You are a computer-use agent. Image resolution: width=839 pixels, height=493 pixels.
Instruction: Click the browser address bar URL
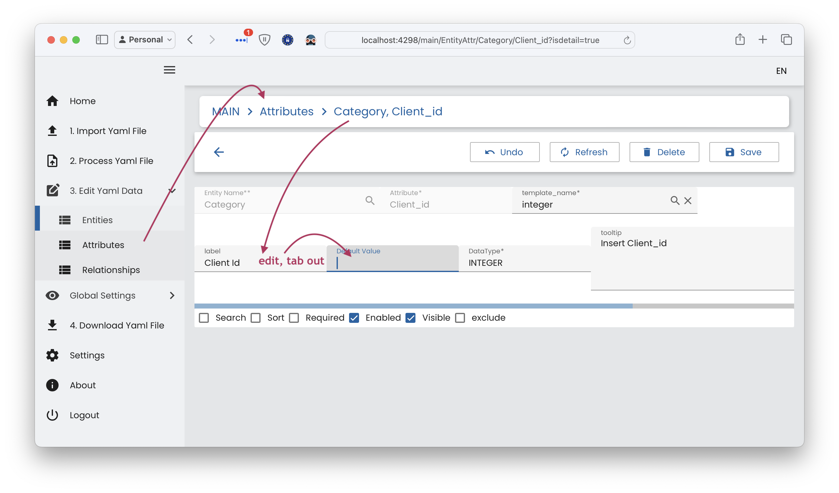(480, 40)
